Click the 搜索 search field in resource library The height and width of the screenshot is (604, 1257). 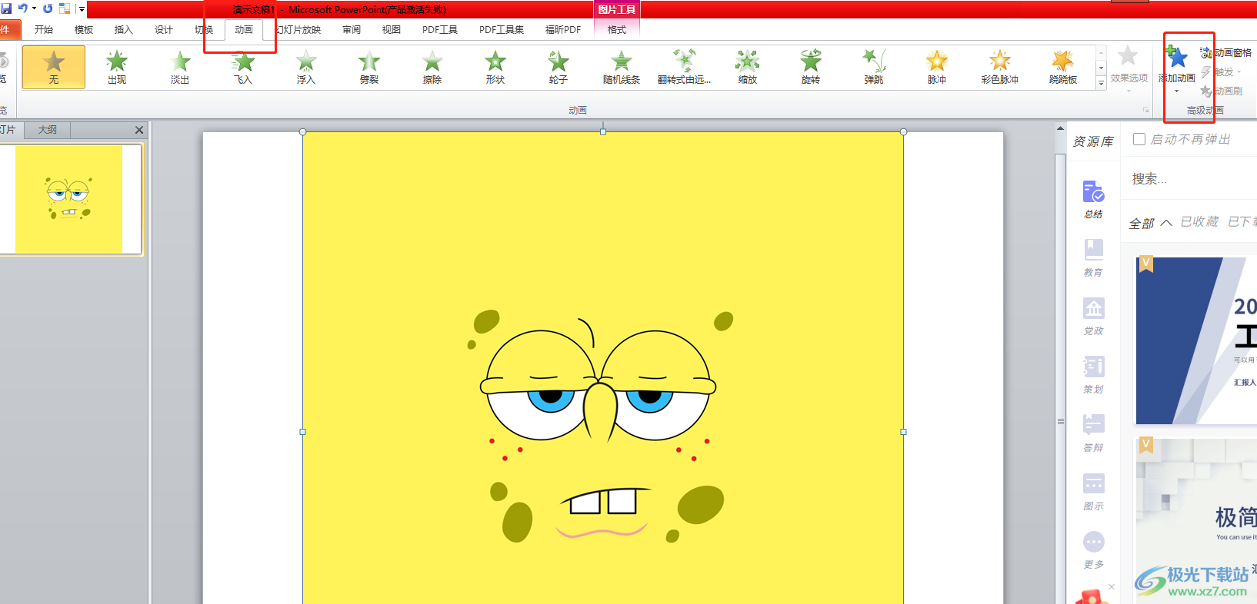[x=1189, y=179]
